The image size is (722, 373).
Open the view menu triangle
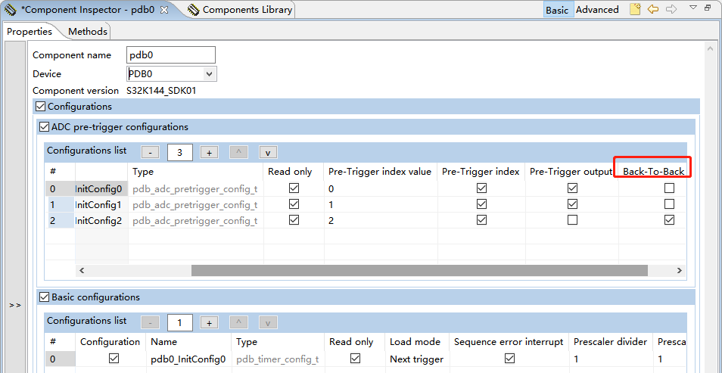click(693, 8)
